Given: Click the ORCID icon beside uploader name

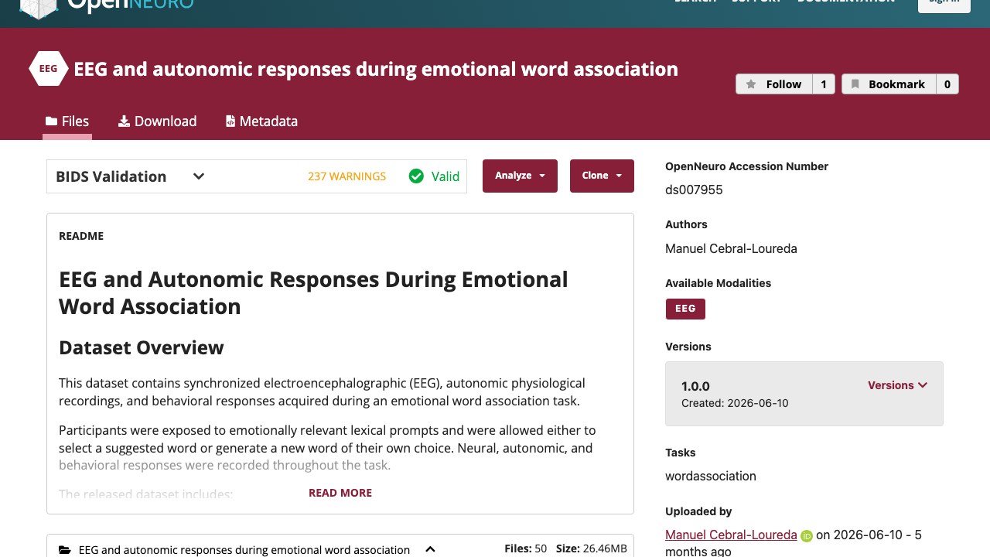Looking at the screenshot, I should [x=807, y=535].
